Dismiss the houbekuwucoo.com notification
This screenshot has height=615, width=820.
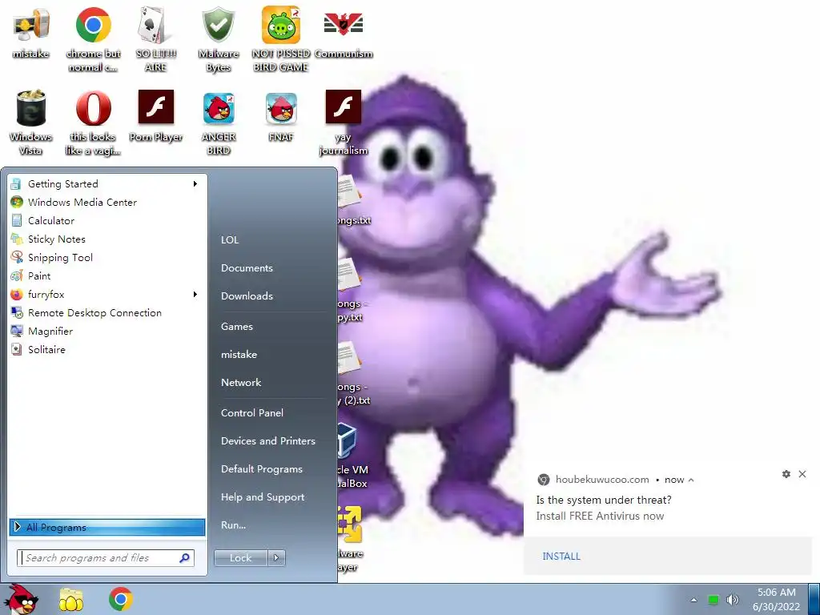point(802,474)
